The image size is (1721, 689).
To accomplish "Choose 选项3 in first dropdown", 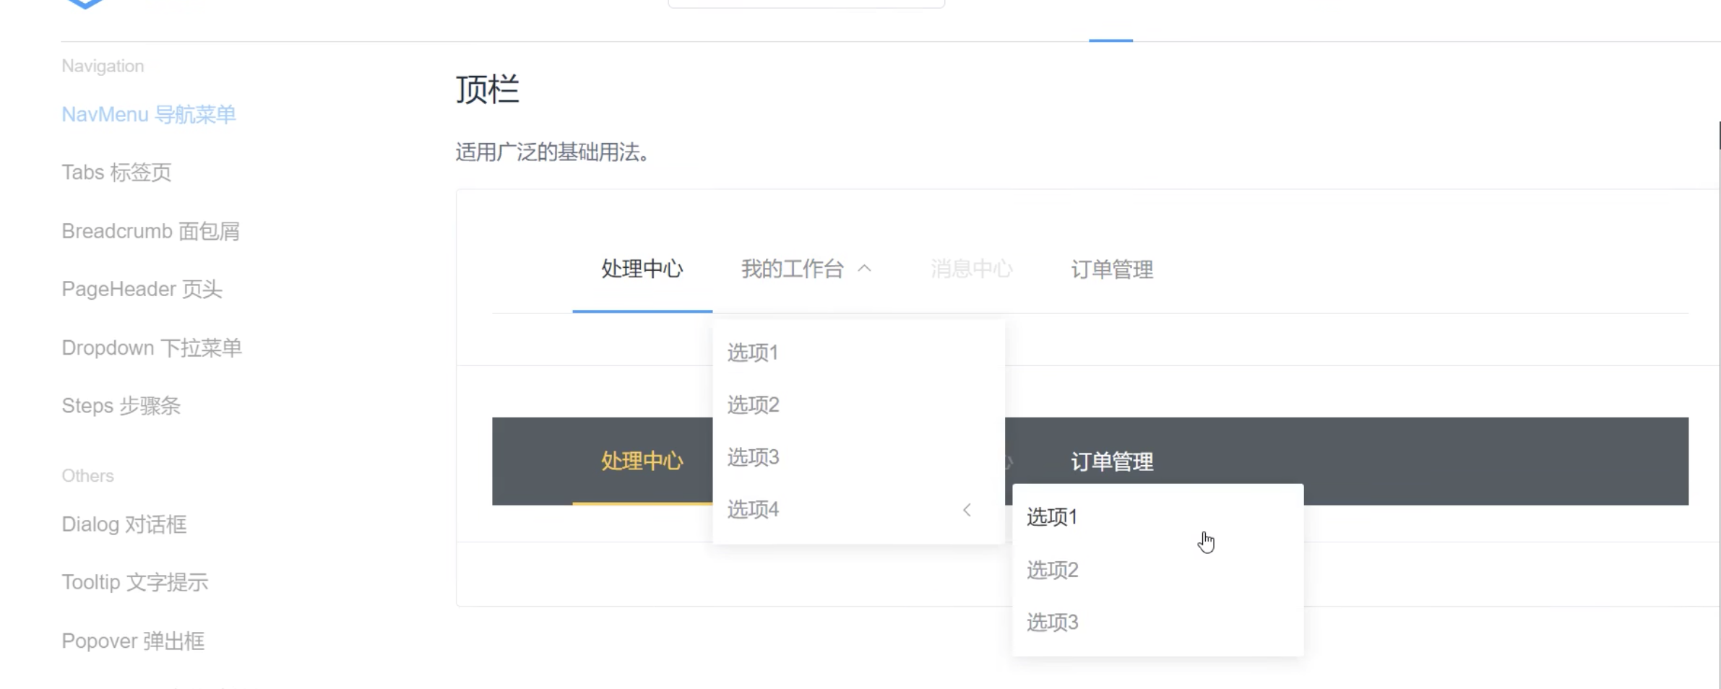I will click(x=858, y=457).
